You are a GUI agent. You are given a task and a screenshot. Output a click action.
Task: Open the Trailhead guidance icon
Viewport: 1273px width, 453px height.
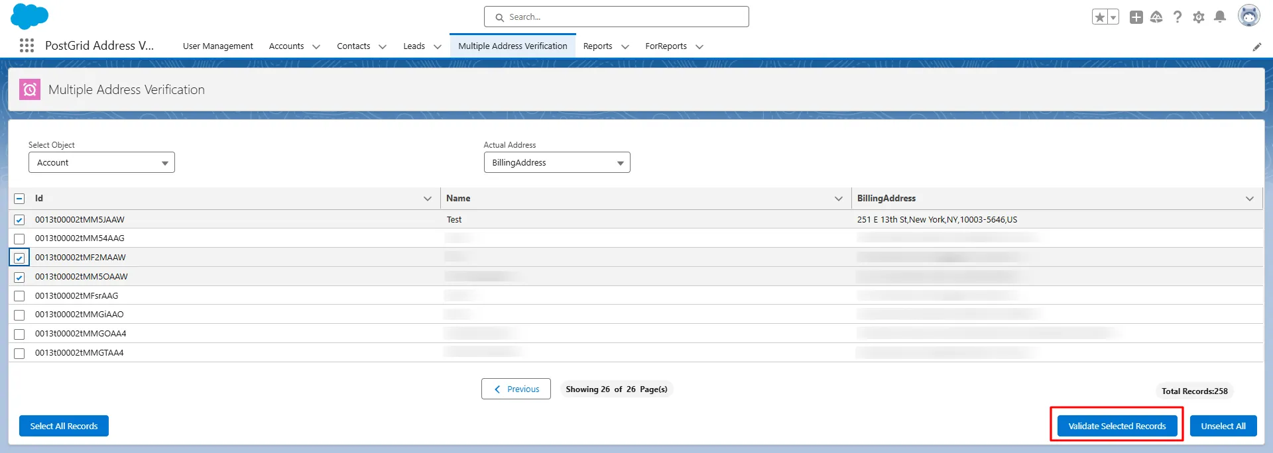point(1156,17)
